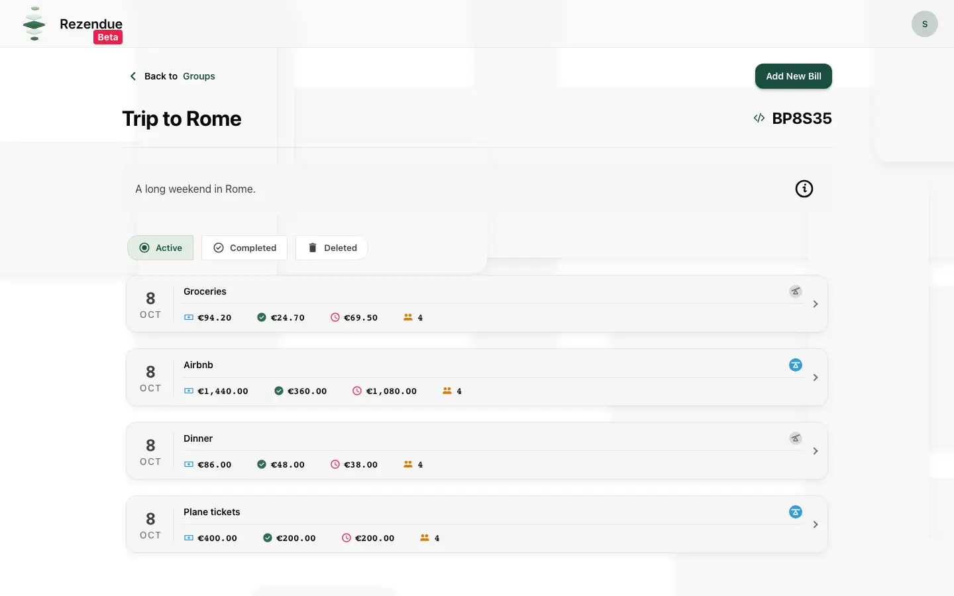
Task: Switch to the Completed tab
Action: (244, 248)
